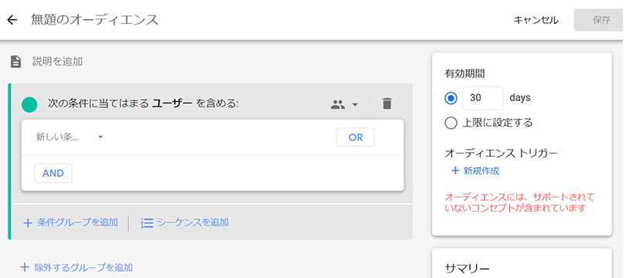Edit the 無題のオーディエンス title

94,20
